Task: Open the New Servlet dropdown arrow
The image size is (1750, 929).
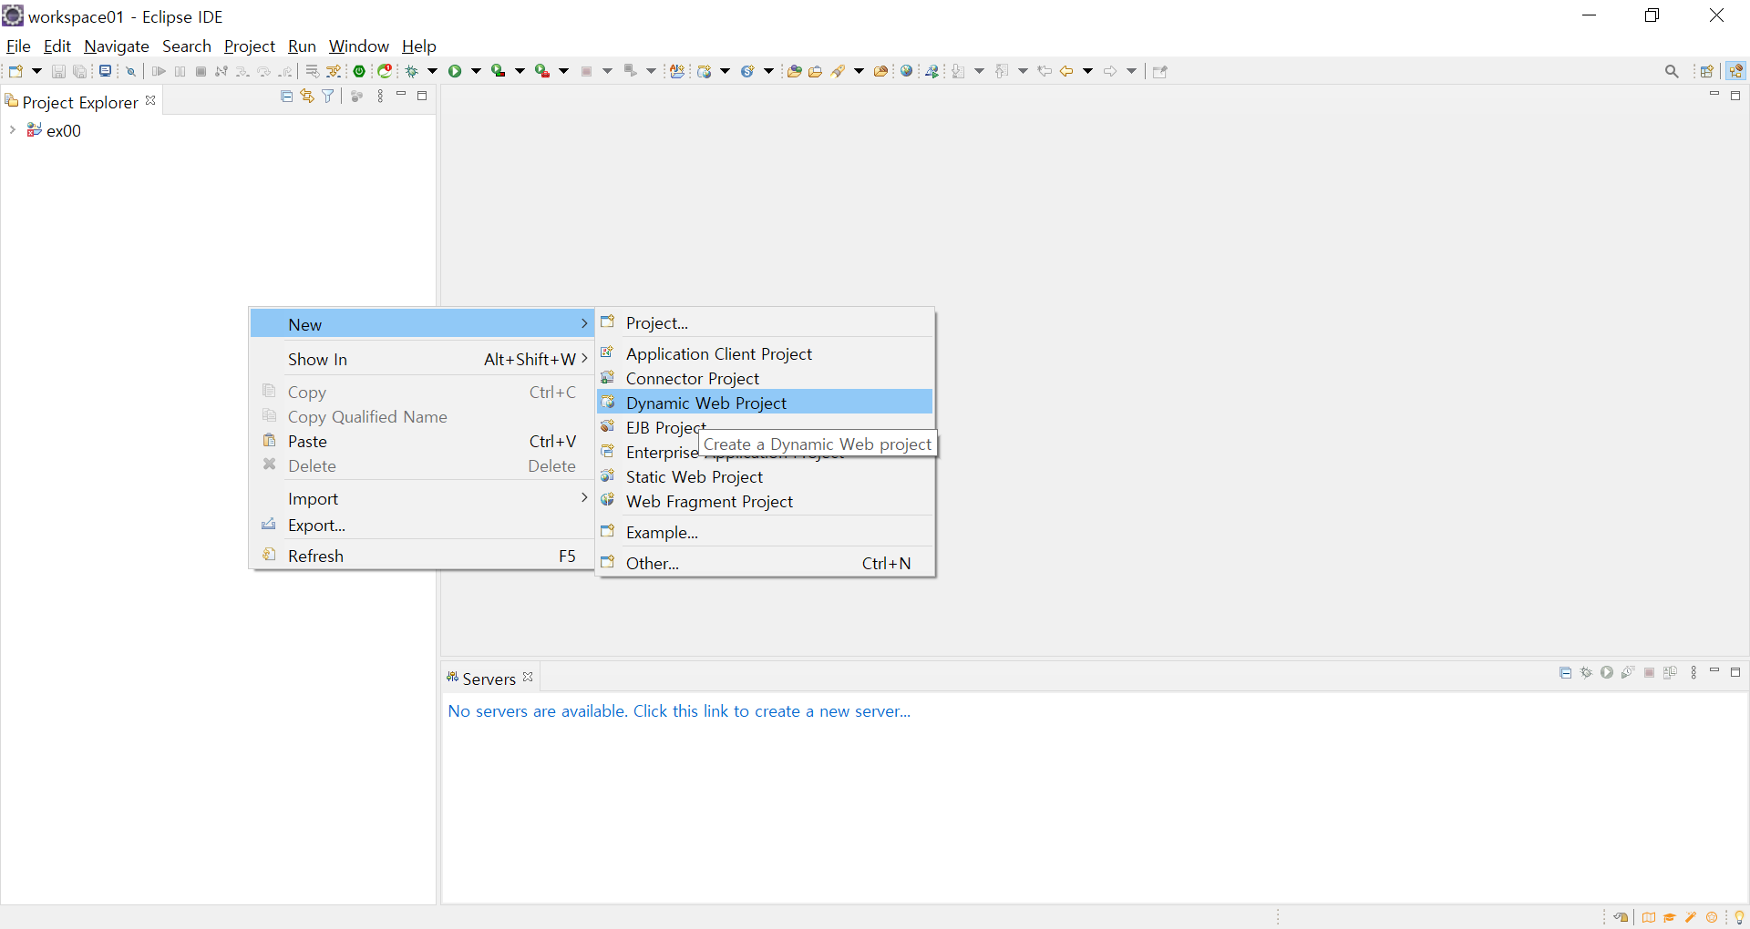Action: [768, 71]
